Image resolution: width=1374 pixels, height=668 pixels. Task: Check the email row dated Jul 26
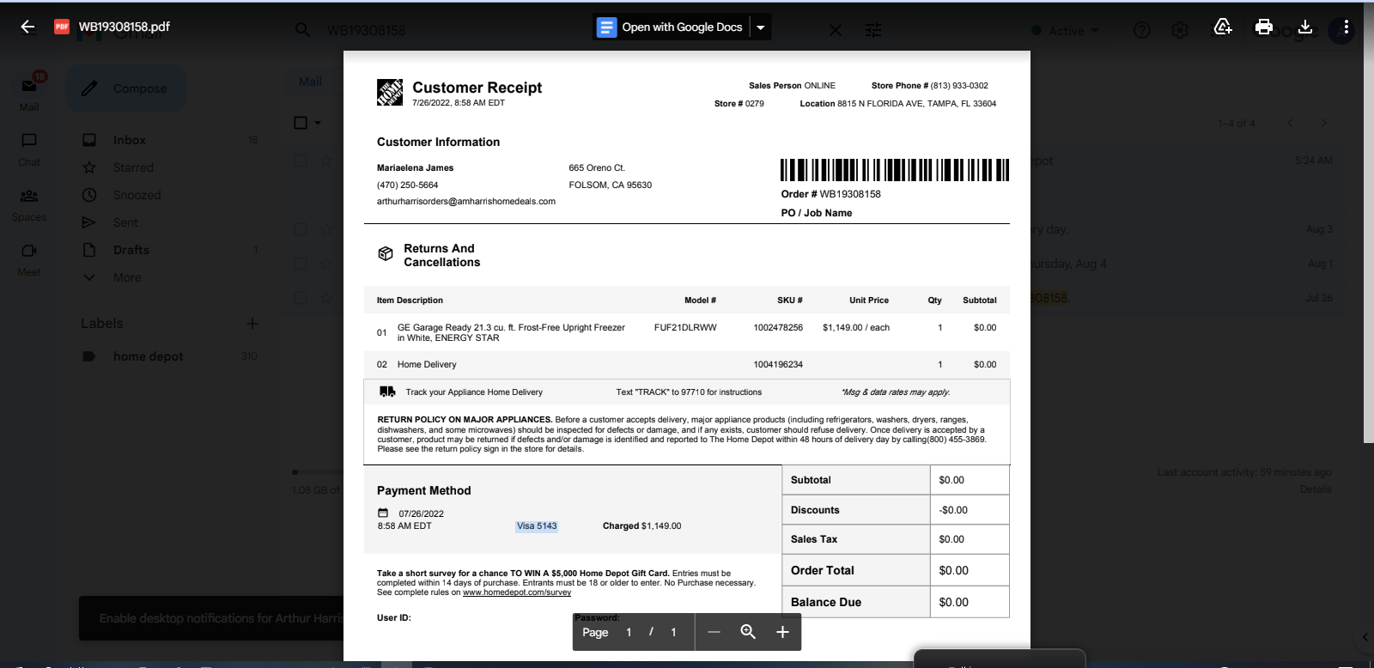tap(301, 298)
